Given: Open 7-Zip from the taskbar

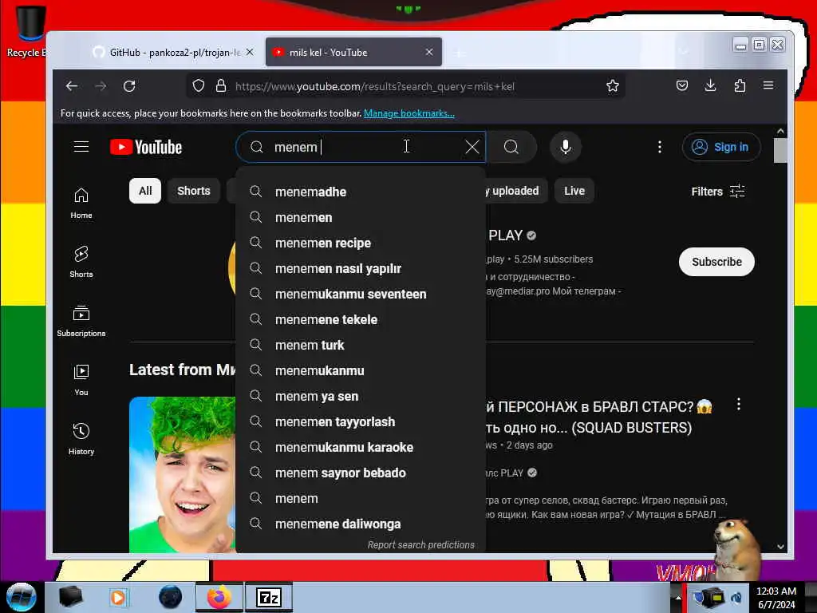Looking at the screenshot, I should coord(269,597).
